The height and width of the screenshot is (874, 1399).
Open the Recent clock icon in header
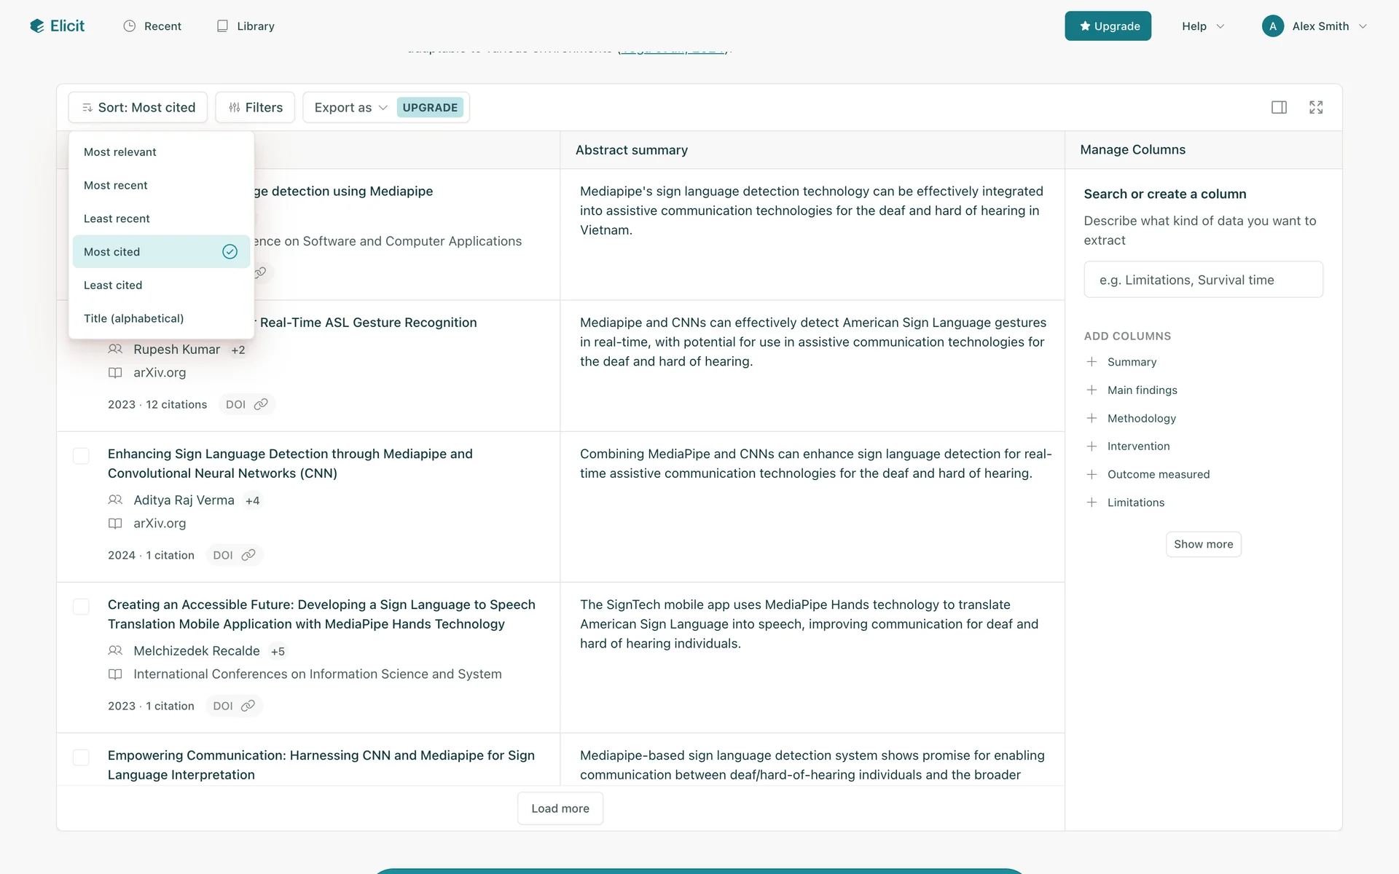pos(130,26)
